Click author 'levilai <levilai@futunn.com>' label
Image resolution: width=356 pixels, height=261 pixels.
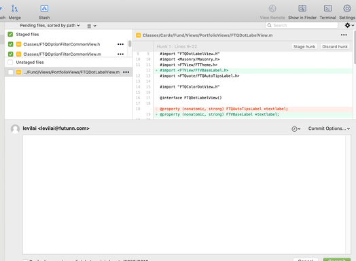pyautogui.click(x=56, y=128)
